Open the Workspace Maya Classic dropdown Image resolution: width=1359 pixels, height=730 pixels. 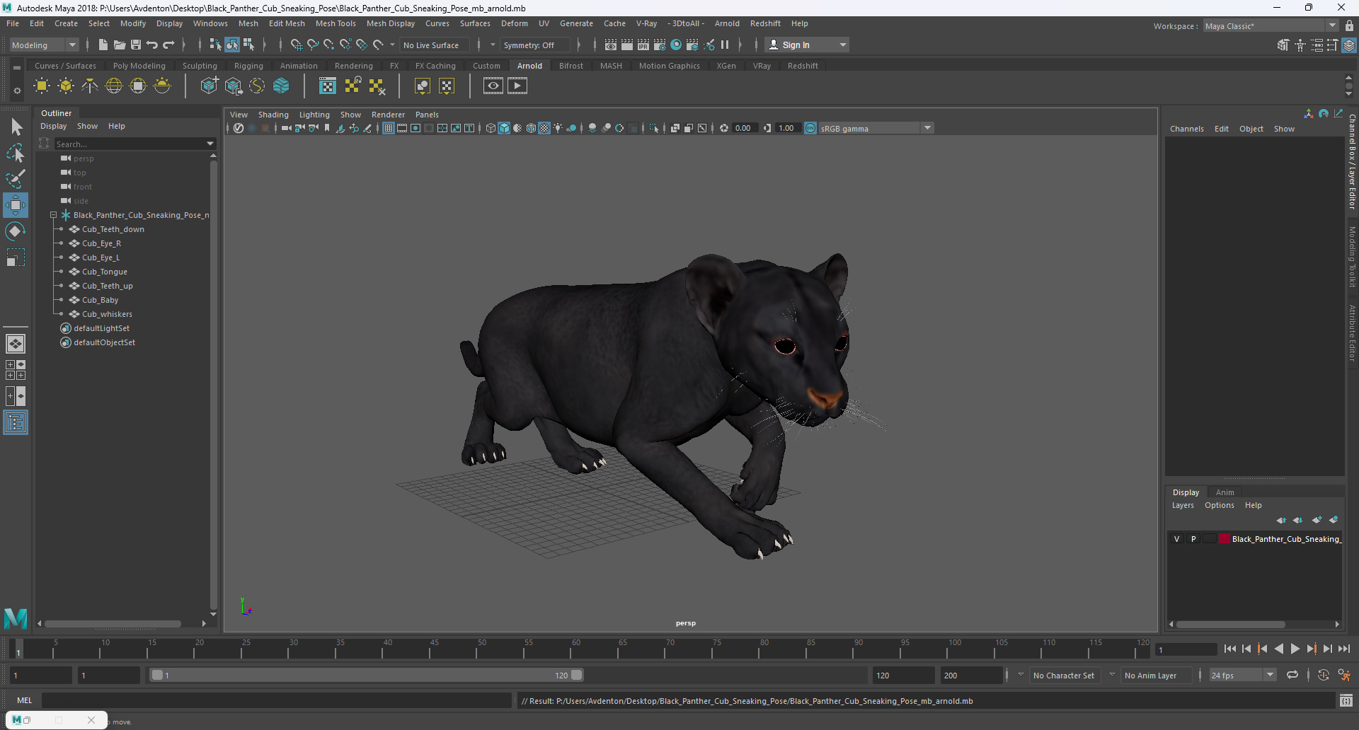point(1271,26)
